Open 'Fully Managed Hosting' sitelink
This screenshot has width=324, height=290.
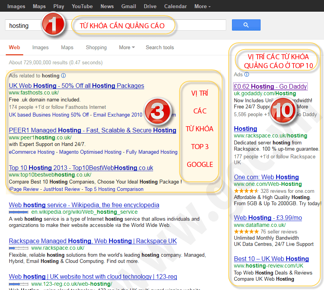(152, 152)
